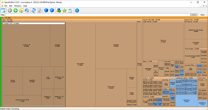Select the hiberfil.sys 6.2GB file
The width and height of the screenshot is (208, 110).
click(x=187, y=101)
